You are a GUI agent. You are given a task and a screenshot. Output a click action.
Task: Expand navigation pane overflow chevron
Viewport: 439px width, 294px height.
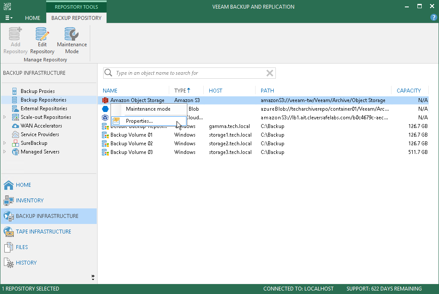click(x=93, y=278)
